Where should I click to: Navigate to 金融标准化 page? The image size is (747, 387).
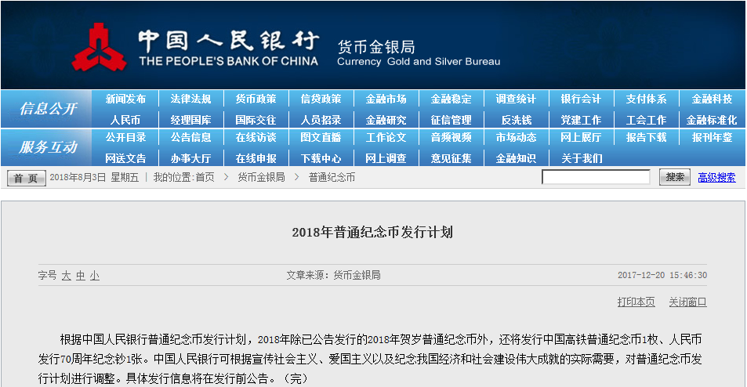click(x=711, y=121)
